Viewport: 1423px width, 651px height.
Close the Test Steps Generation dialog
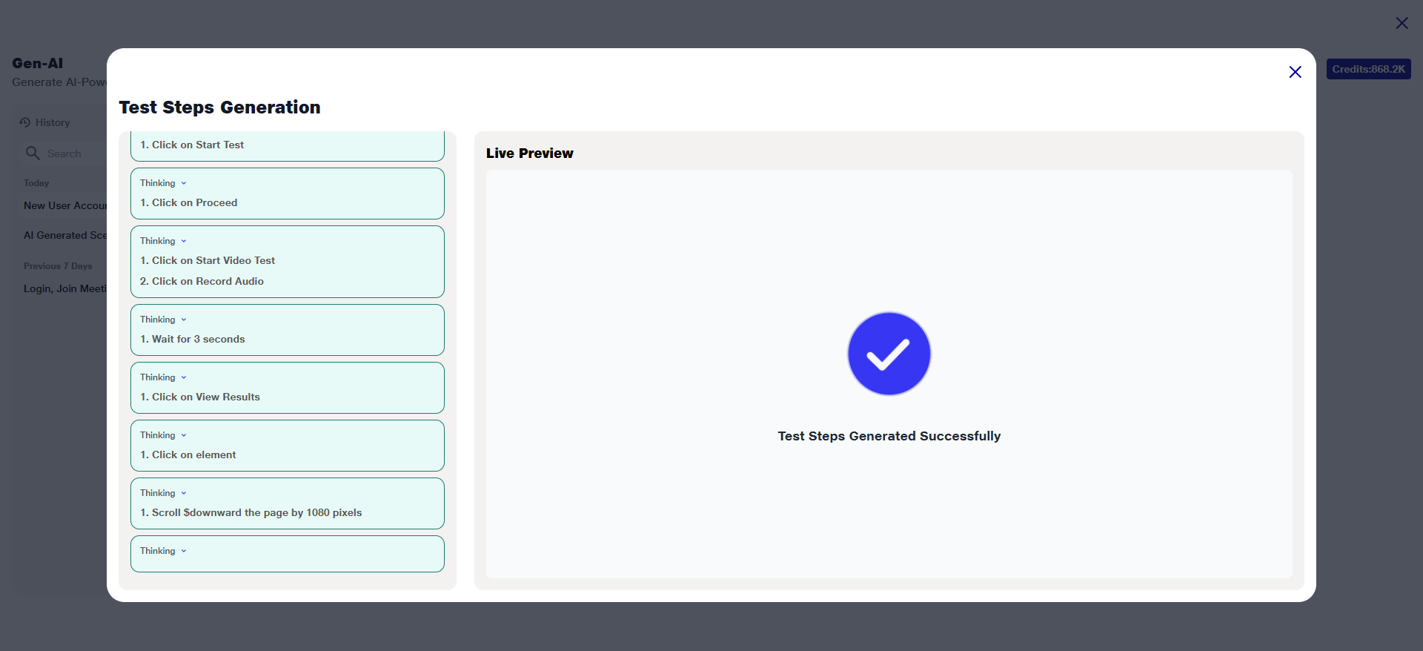pyautogui.click(x=1295, y=72)
